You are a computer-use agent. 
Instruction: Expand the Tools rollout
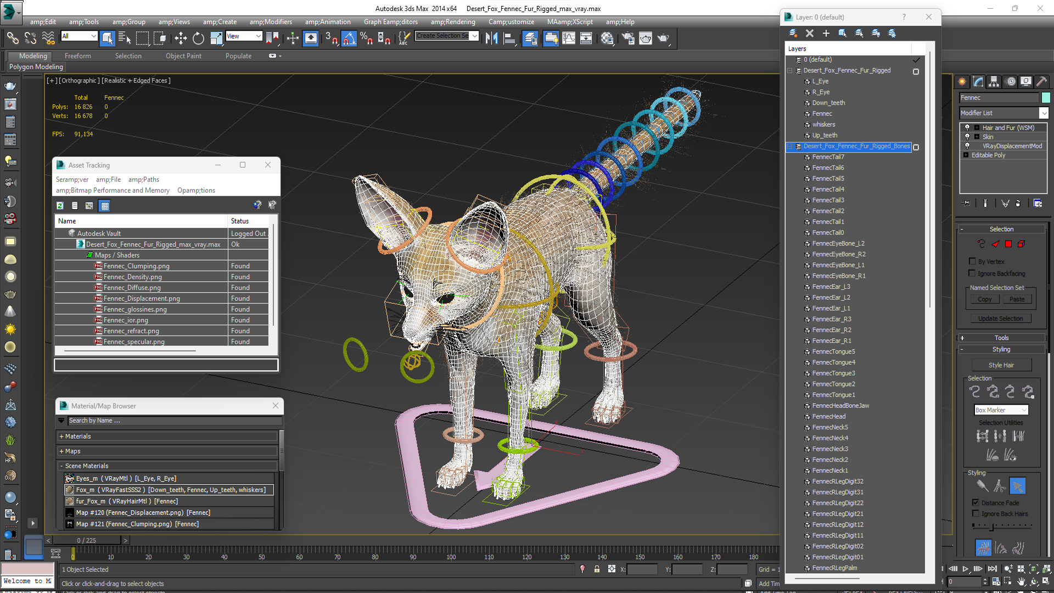(1001, 338)
